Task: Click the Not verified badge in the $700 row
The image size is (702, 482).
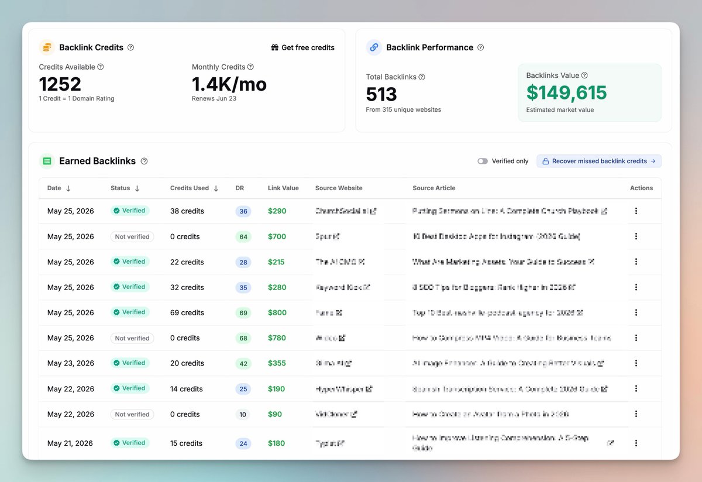Action: tap(132, 236)
